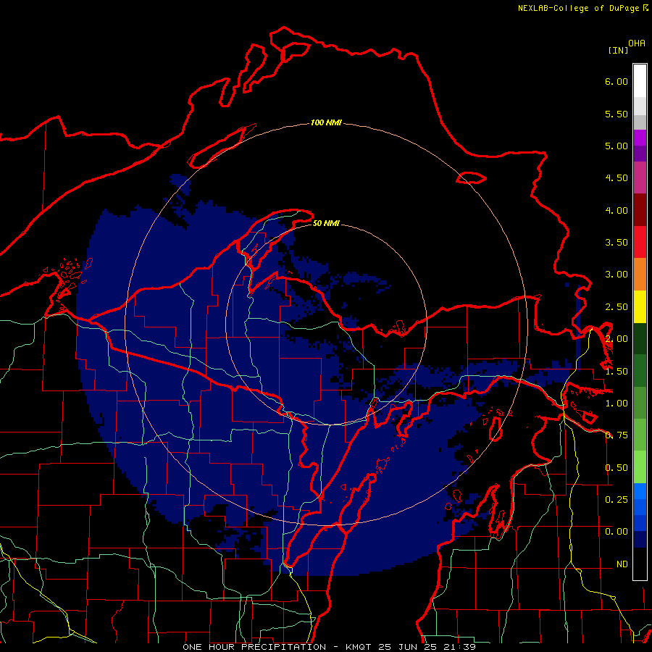Click the 4.00 legend value
Viewport: 652px width, 652px height.
click(617, 210)
